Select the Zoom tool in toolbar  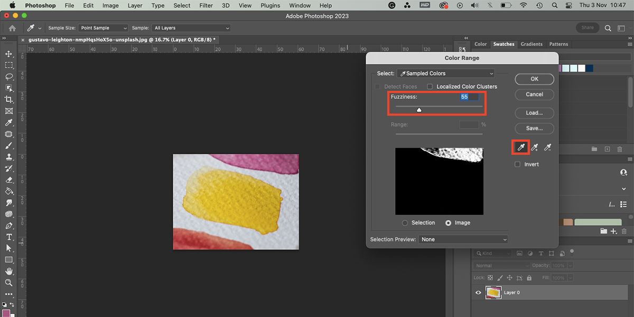(9, 283)
